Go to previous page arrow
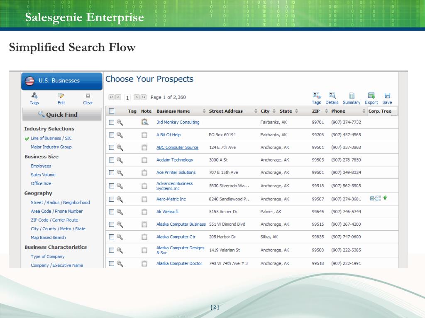Viewport: 425px width, 318px height. pos(118,97)
